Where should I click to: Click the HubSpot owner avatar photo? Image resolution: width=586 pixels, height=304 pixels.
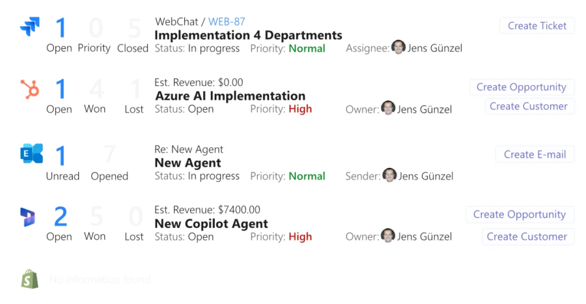pos(389,109)
